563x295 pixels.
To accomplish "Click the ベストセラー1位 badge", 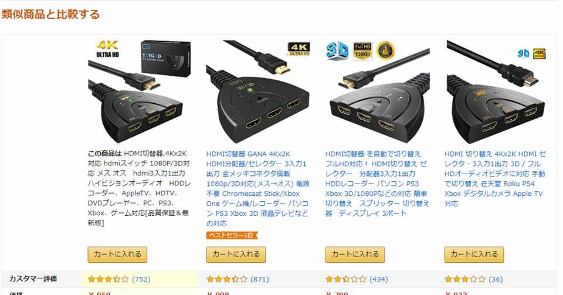I will coord(232,235).
